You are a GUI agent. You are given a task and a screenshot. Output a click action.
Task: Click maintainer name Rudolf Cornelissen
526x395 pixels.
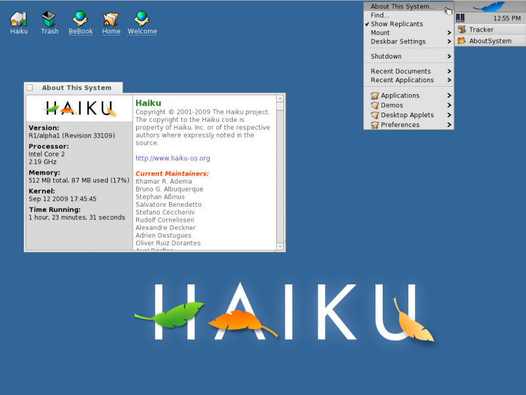(165, 220)
